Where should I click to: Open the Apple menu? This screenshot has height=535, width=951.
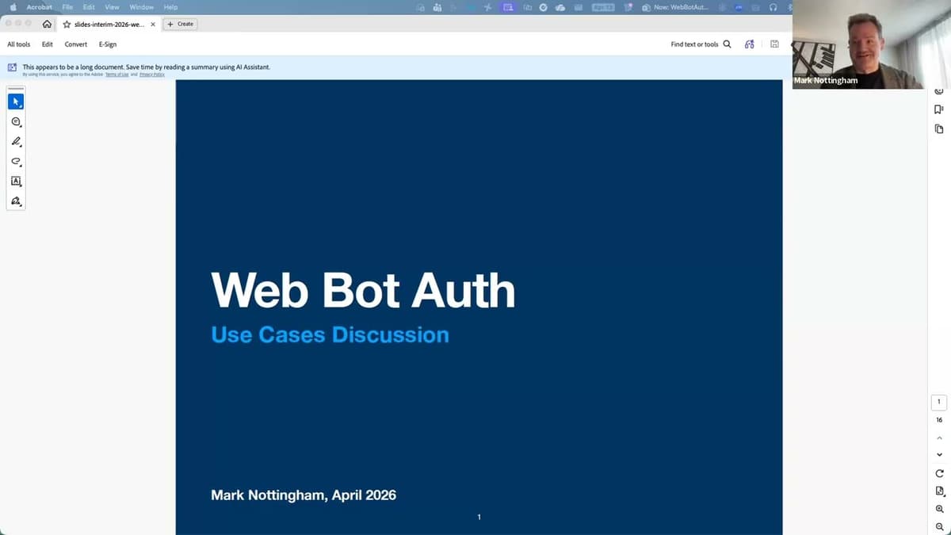[x=13, y=7]
